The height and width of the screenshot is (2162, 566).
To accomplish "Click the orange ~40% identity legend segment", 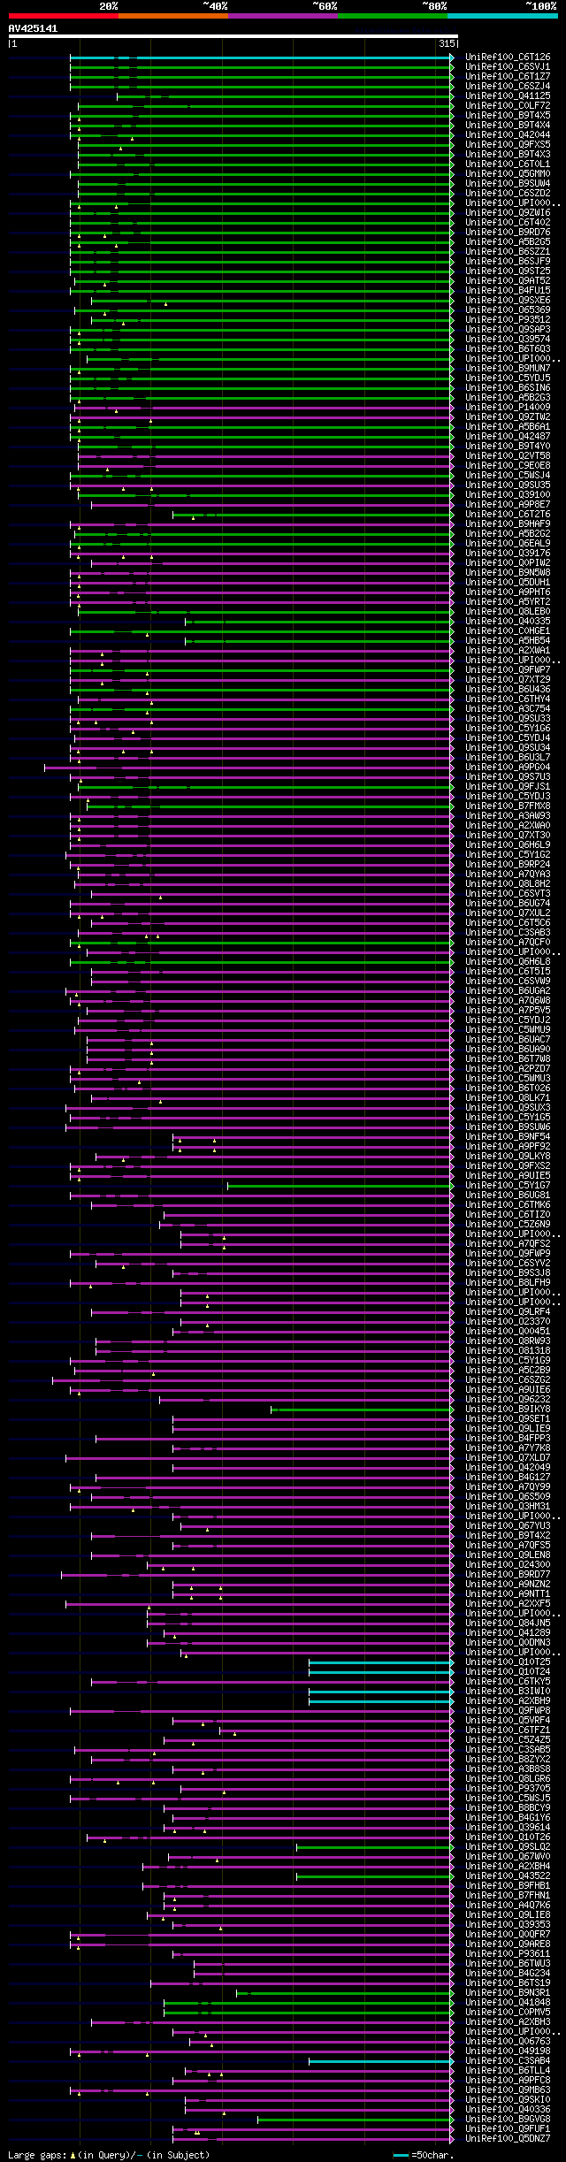I will click(172, 16).
